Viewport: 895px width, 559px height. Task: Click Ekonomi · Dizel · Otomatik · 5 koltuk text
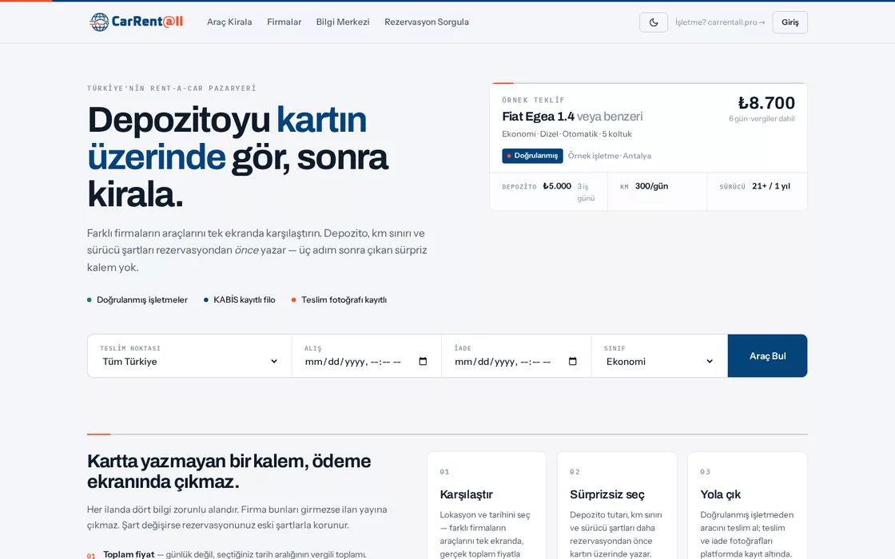click(x=567, y=134)
